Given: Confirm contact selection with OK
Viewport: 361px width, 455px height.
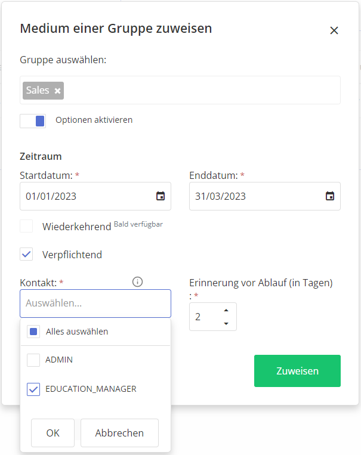Looking at the screenshot, I should [53, 433].
